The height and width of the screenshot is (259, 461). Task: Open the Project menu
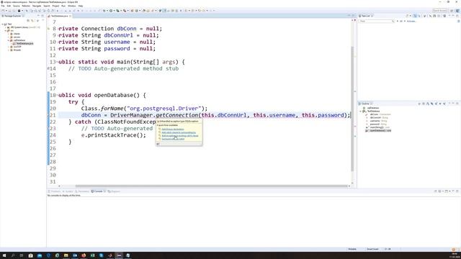point(55,6)
